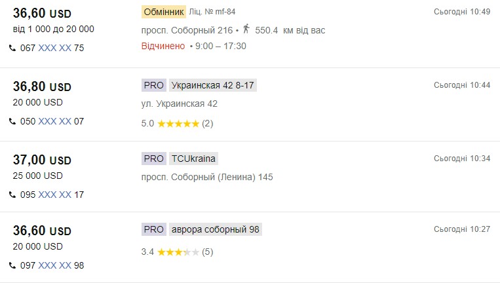Click the phone icon beside 095 number
This screenshot has width=500, height=283.
pos(12,195)
